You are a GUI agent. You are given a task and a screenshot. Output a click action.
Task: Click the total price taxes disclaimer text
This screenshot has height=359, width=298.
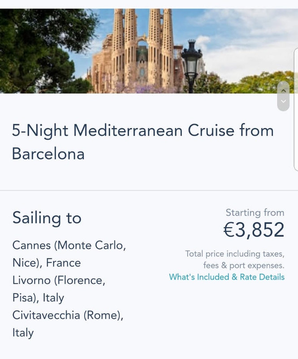[x=234, y=254]
